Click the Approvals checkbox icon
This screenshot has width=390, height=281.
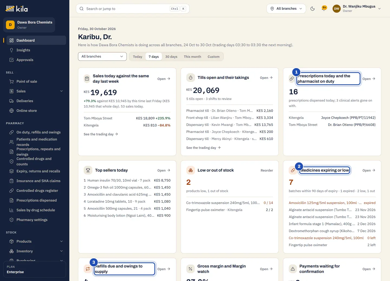tap(11, 60)
